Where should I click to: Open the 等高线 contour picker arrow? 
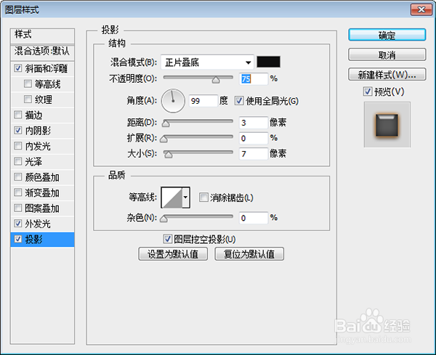click(x=186, y=197)
